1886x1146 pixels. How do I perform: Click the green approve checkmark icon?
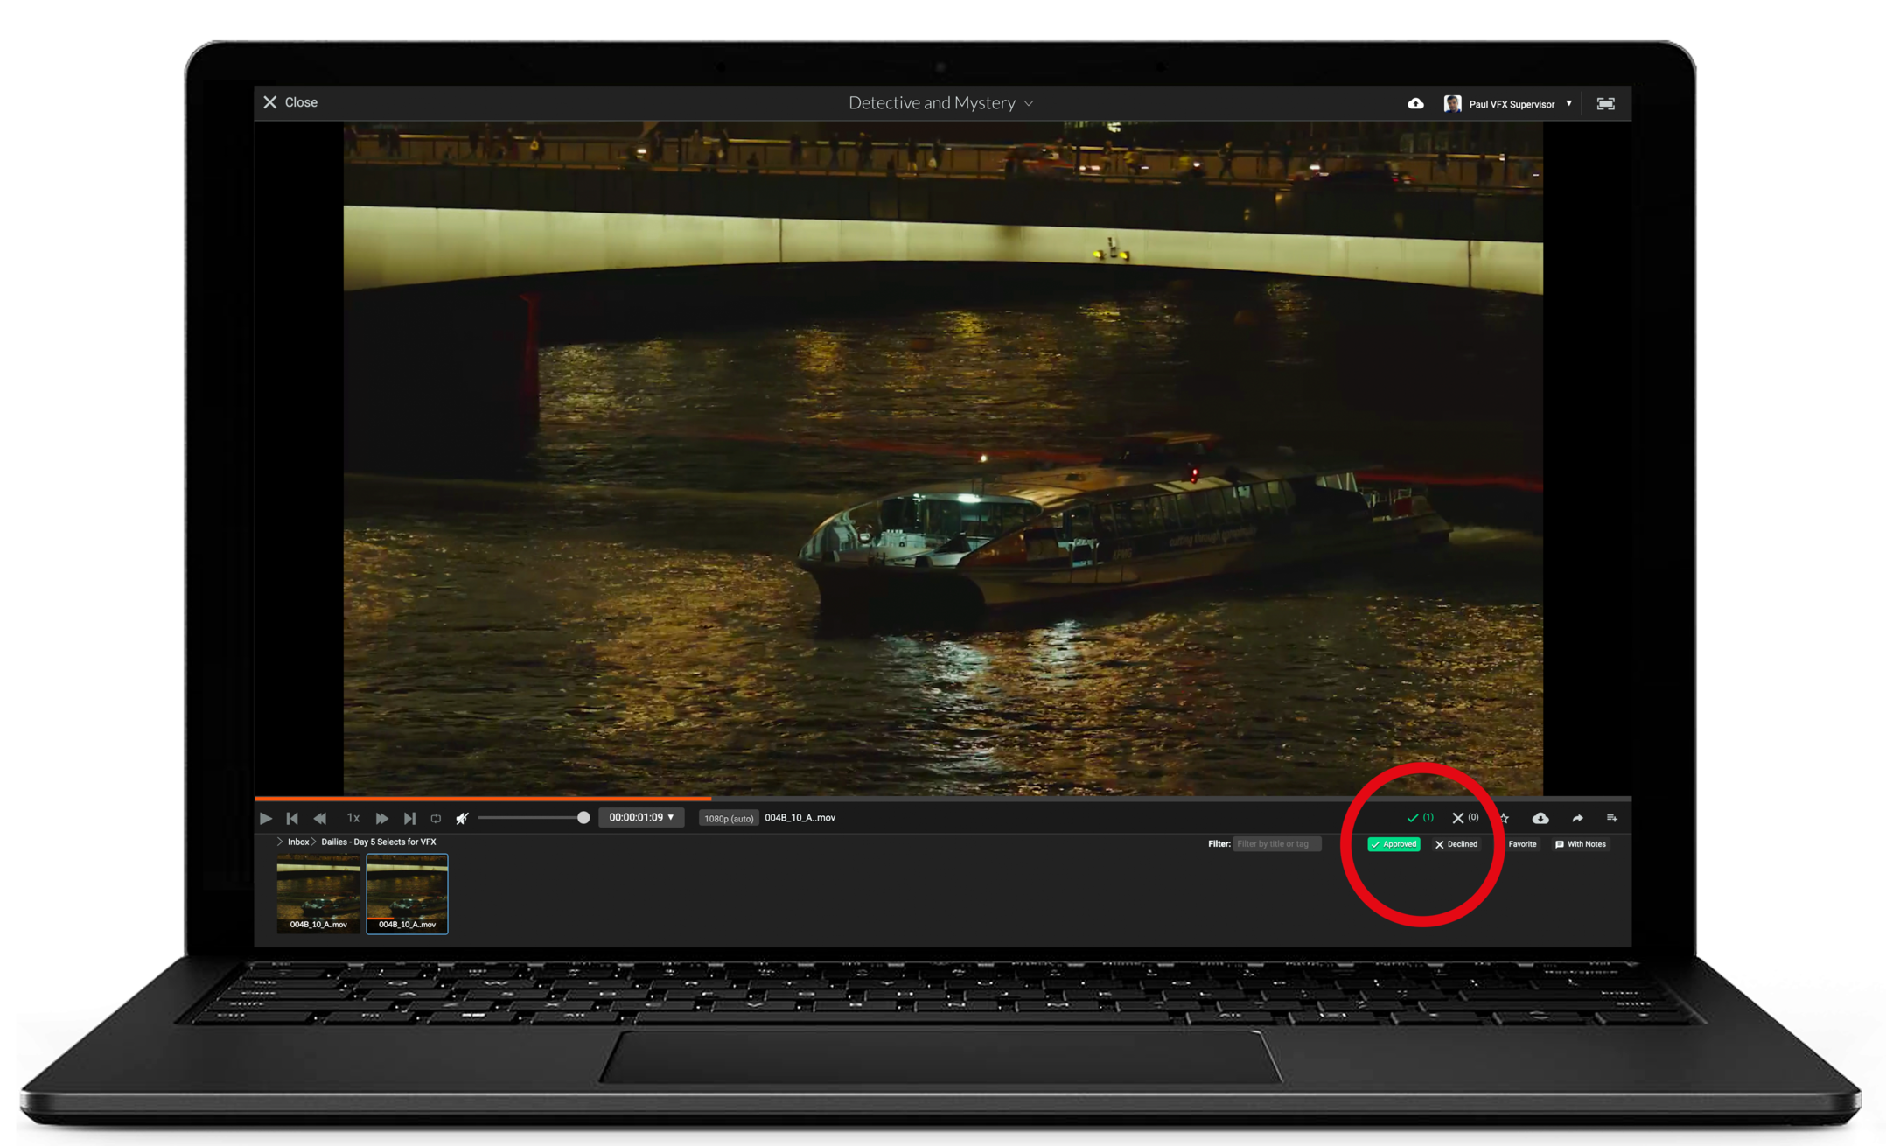click(x=1413, y=818)
